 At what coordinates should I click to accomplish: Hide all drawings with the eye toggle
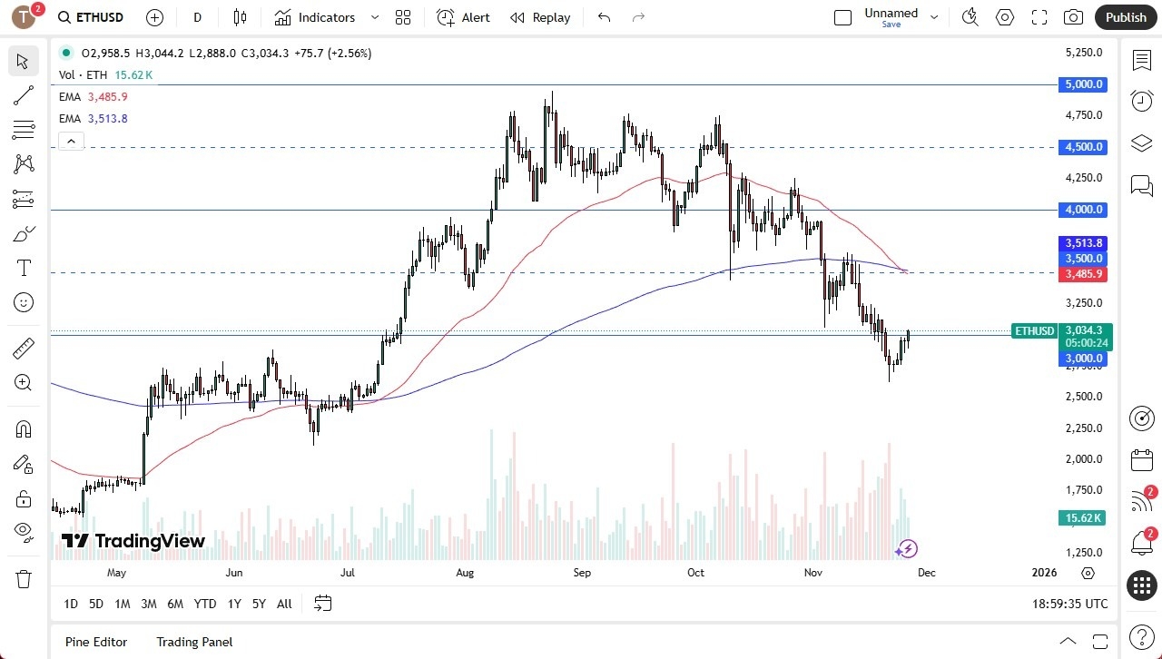(x=23, y=534)
